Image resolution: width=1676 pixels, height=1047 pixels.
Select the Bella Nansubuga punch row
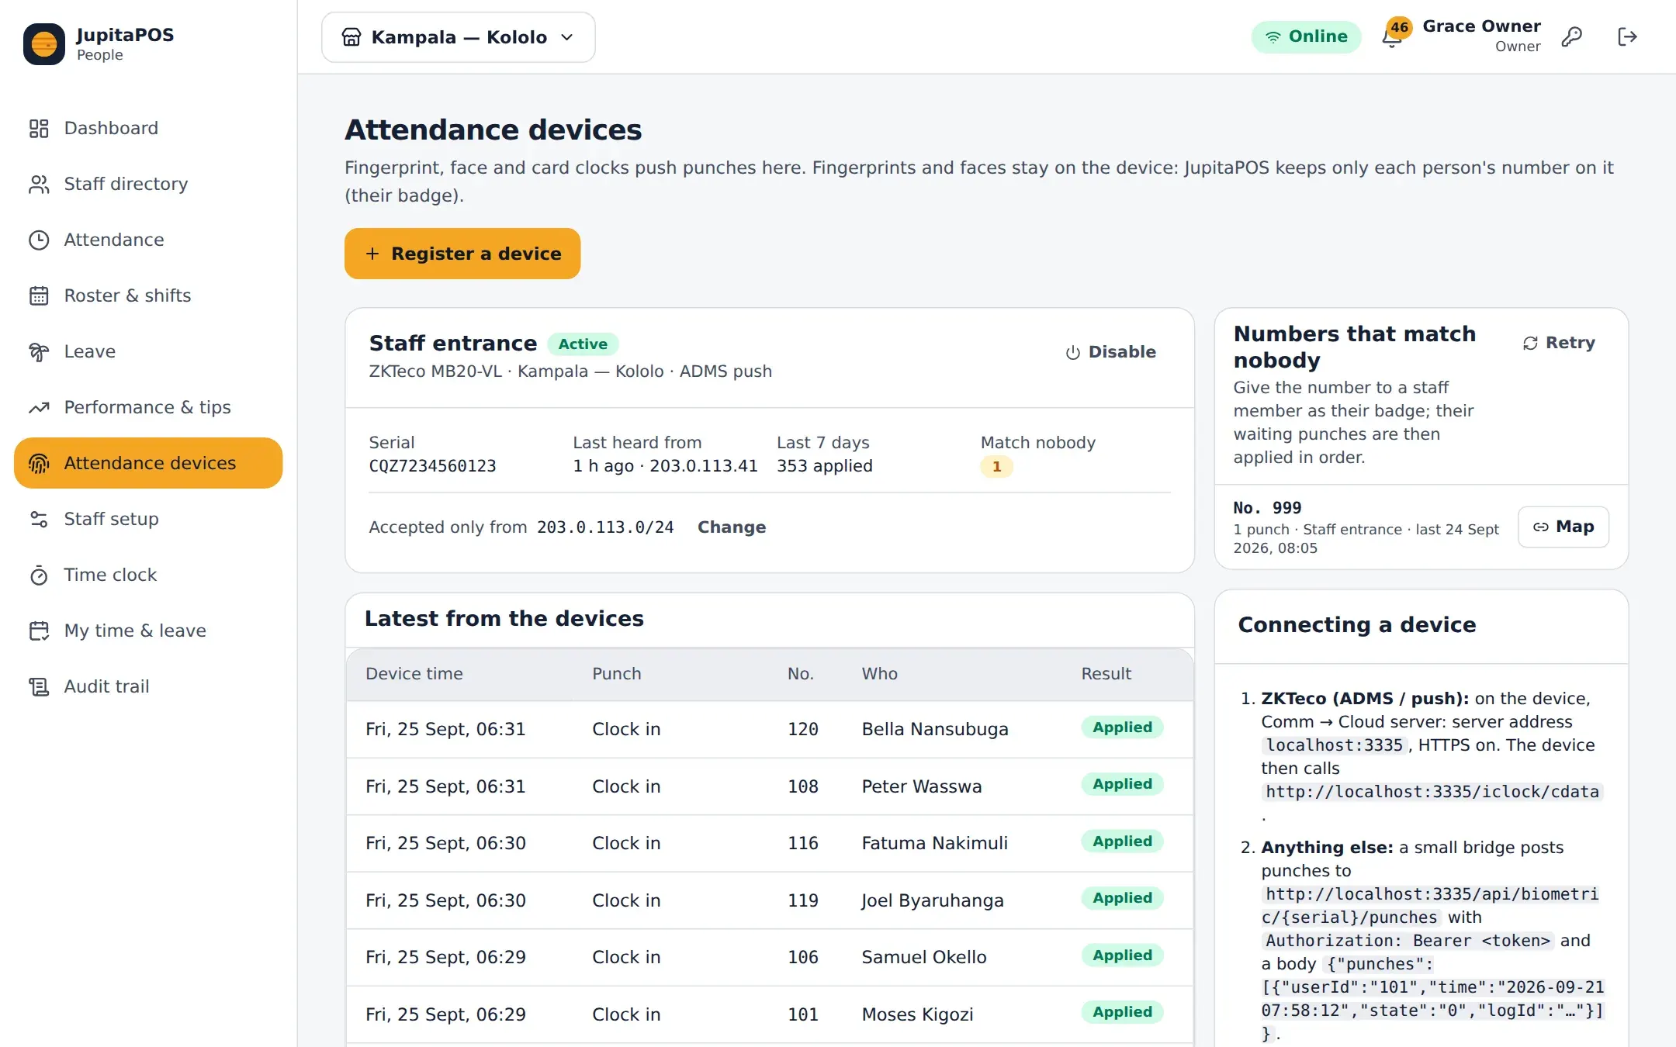(x=770, y=729)
